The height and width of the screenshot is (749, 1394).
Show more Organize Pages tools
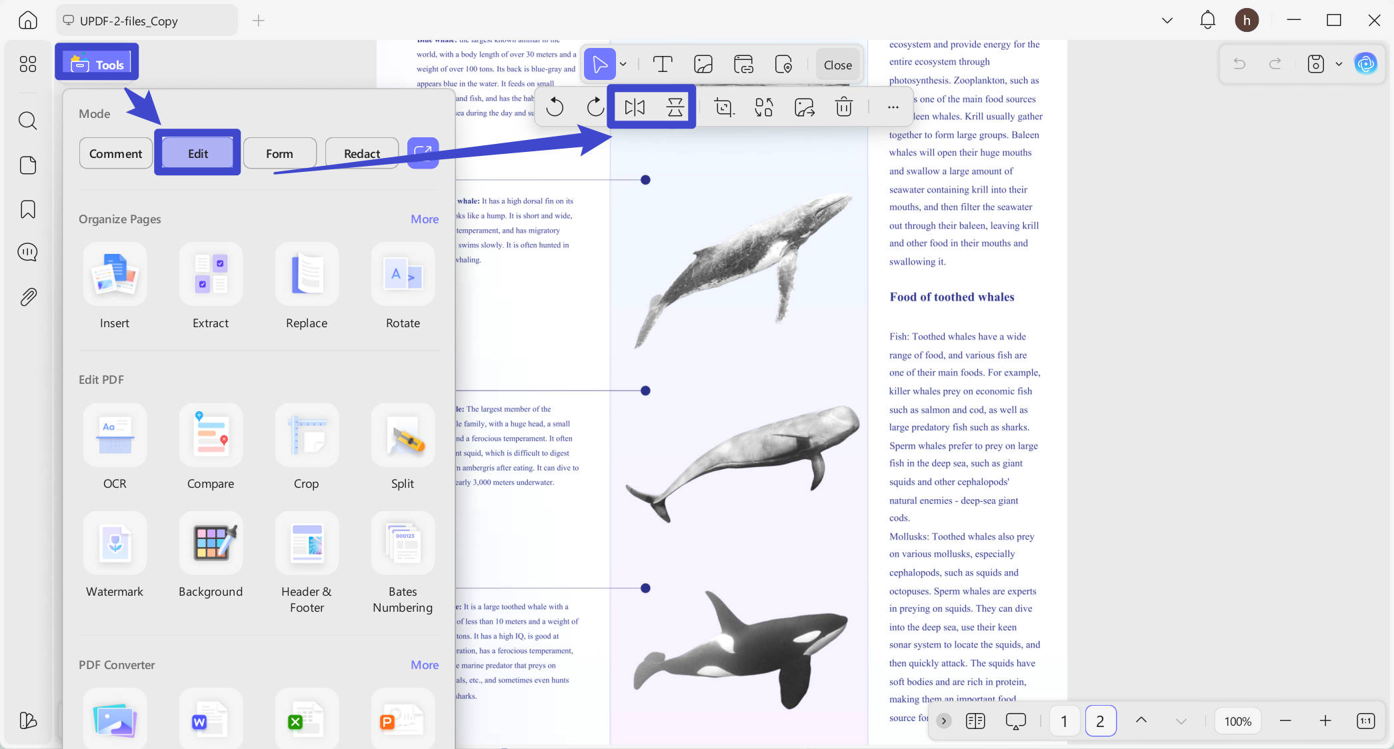425,219
